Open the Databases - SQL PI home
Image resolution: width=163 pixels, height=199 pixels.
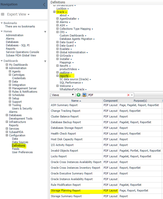coord(18,45)
